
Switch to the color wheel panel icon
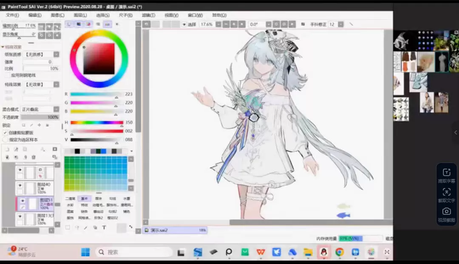(x=69, y=25)
